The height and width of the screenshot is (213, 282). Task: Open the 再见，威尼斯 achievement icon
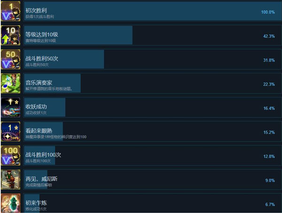tap(10, 180)
